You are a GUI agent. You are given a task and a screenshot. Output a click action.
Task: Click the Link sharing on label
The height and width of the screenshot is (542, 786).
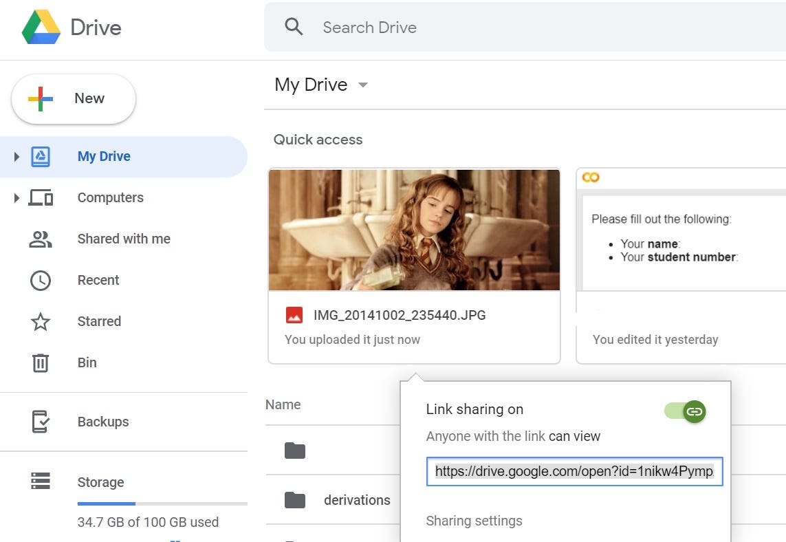point(474,409)
